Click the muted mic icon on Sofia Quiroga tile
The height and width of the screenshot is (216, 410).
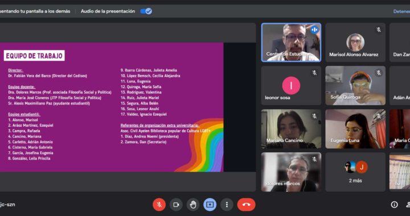coord(379,73)
